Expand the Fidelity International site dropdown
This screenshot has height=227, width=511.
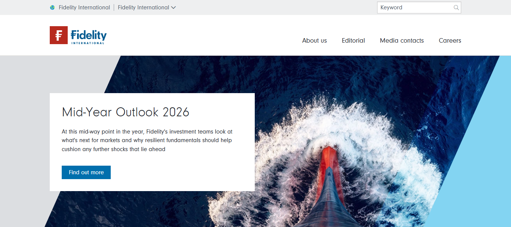click(x=147, y=7)
